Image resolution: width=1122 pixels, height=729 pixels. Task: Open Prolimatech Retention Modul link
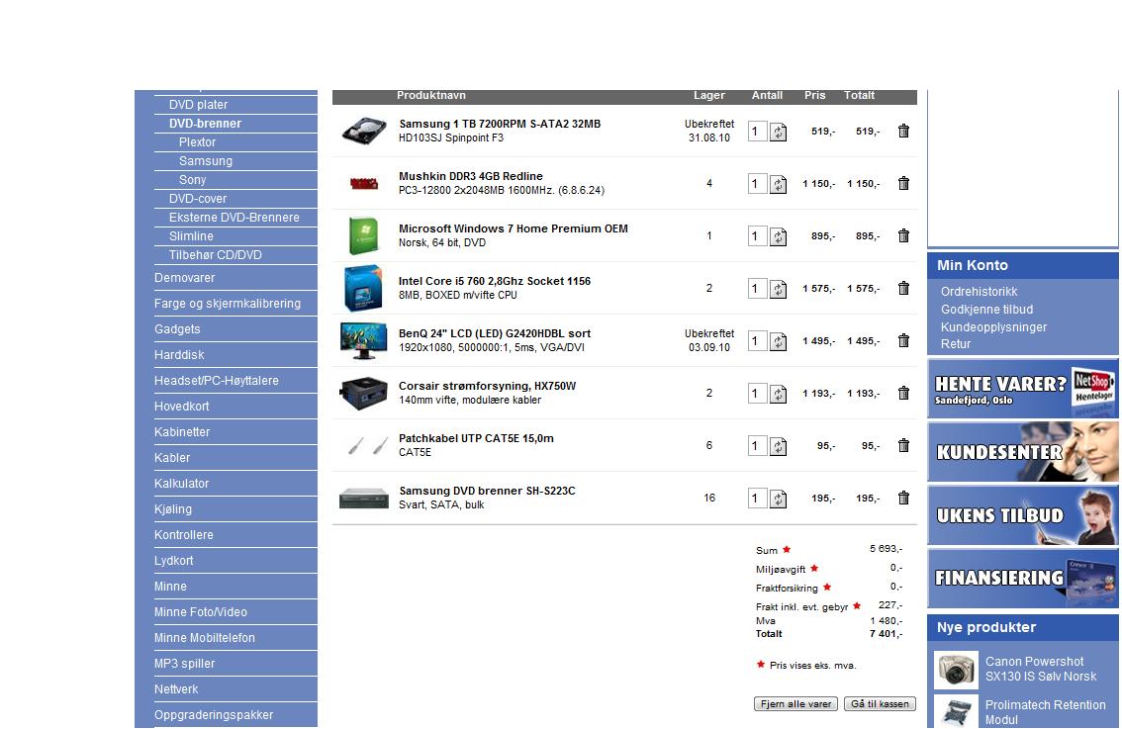point(1046,712)
